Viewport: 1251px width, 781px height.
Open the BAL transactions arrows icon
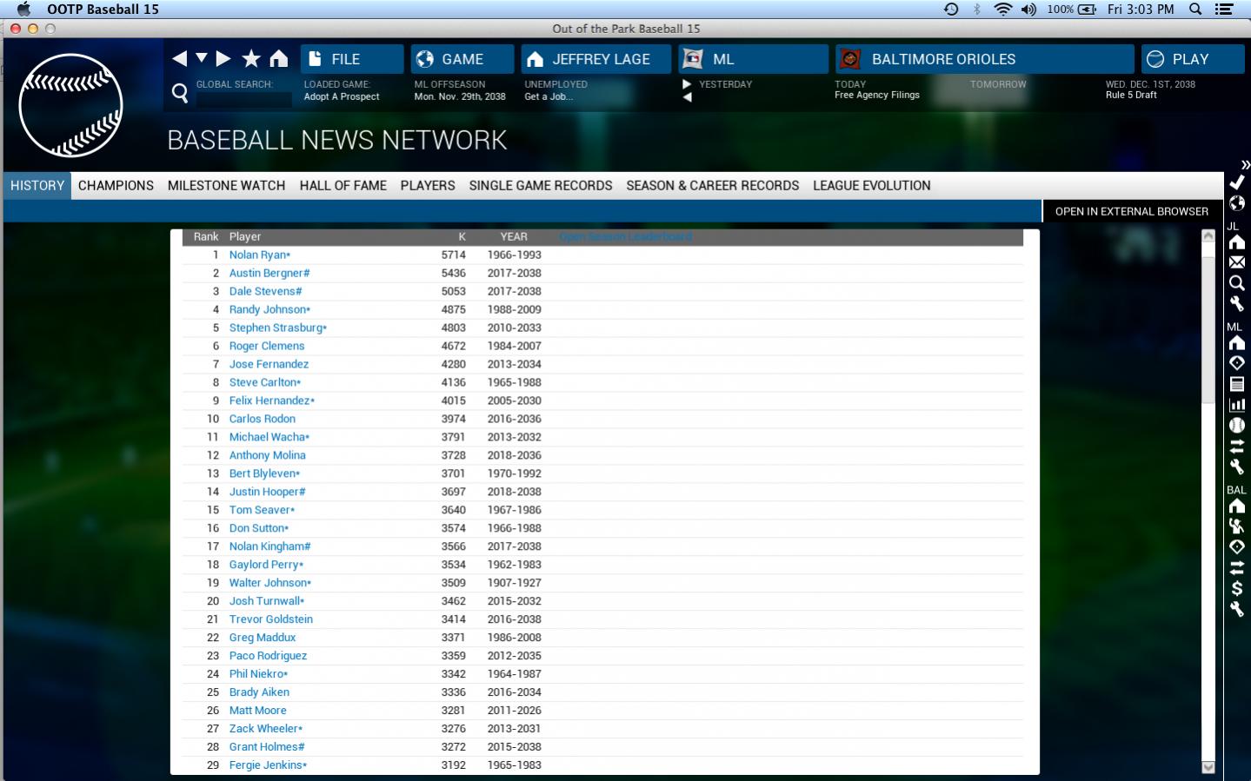(1236, 567)
